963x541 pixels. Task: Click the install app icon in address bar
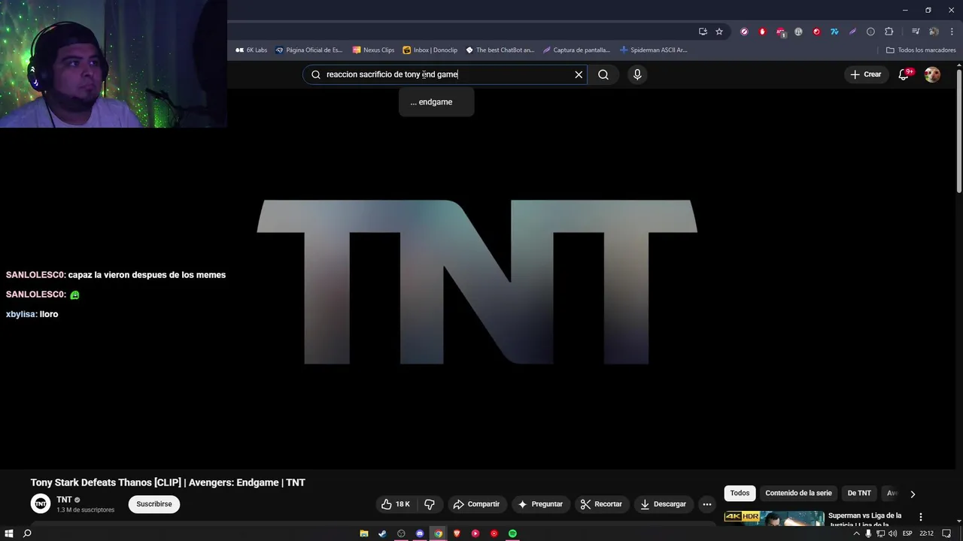click(703, 32)
